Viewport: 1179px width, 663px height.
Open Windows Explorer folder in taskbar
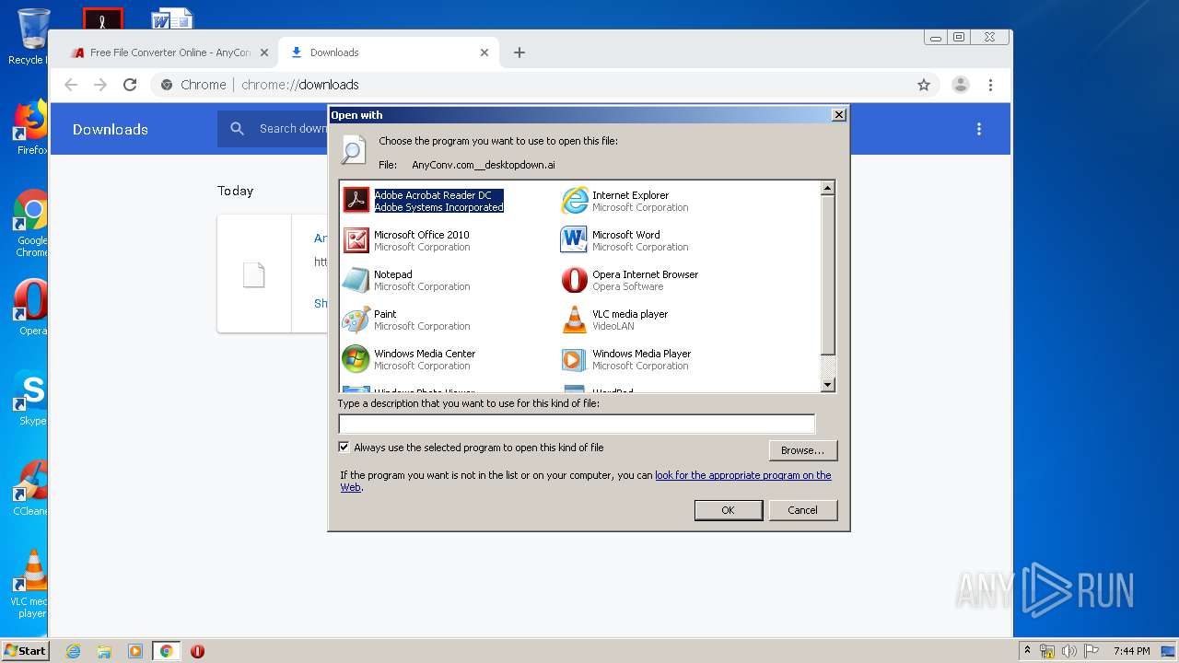point(104,651)
